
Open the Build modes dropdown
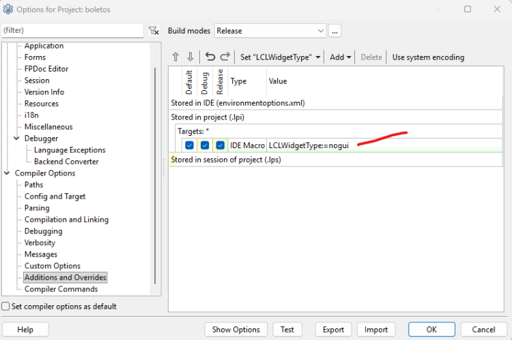pos(270,31)
